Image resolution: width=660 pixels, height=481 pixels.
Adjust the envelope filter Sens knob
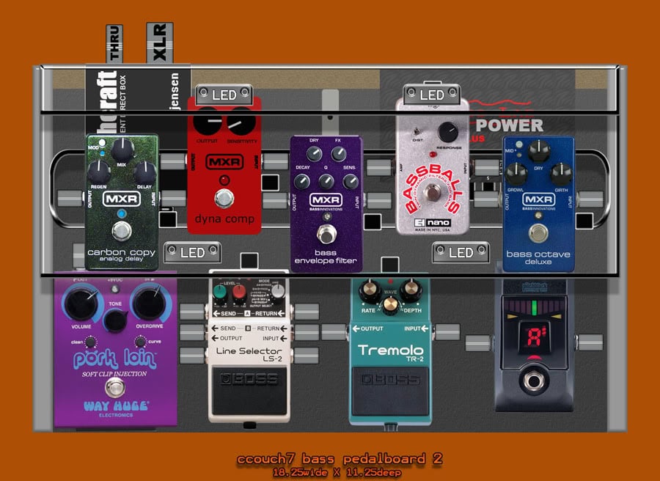coord(351,181)
